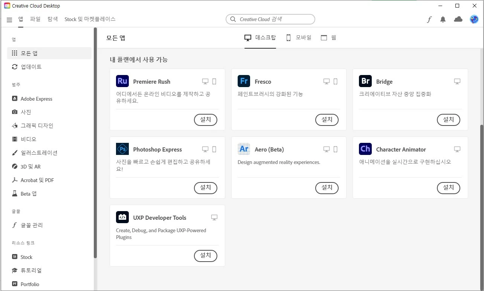
Task: Open Adobe Express category
Action: 49,99
